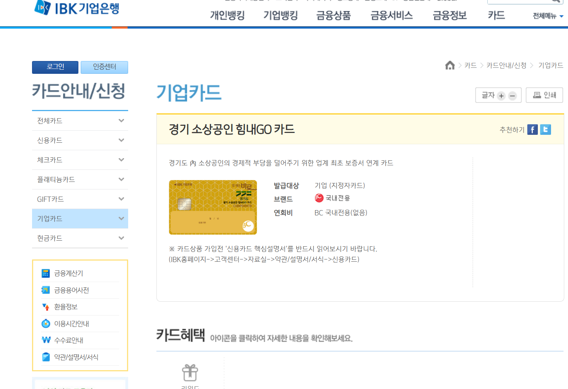Decrease font size with minus icon
The width and height of the screenshot is (568, 389).
(512, 96)
